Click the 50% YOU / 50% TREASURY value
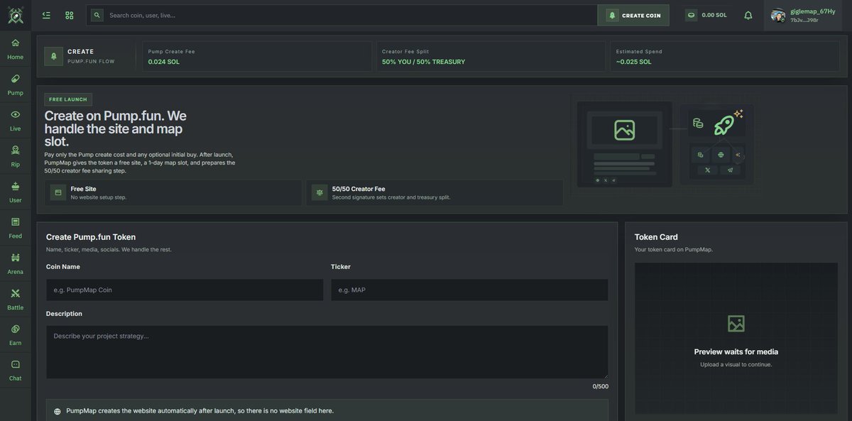This screenshot has width=852, height=421. [423, 62]
